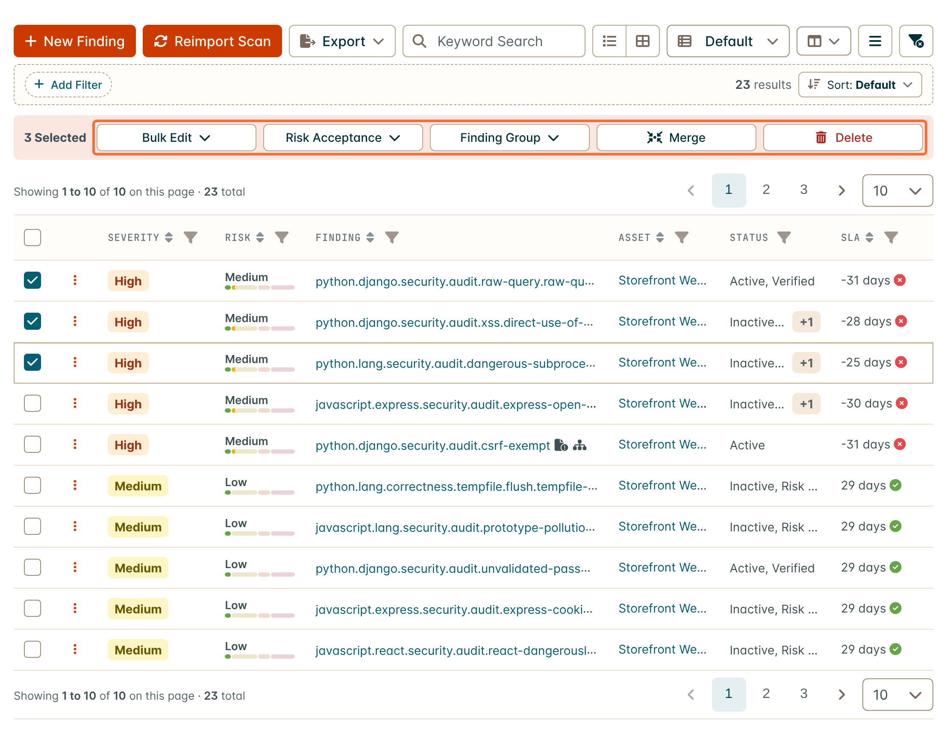Expand the Risk Acceptance dropdown
Image resolution: width=947 pixels, height=733 pixels.
pyautogui.click(x=343, y=138)
